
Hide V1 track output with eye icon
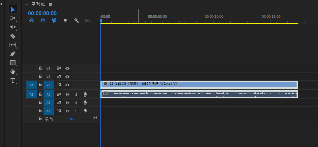tap(67, 85)
